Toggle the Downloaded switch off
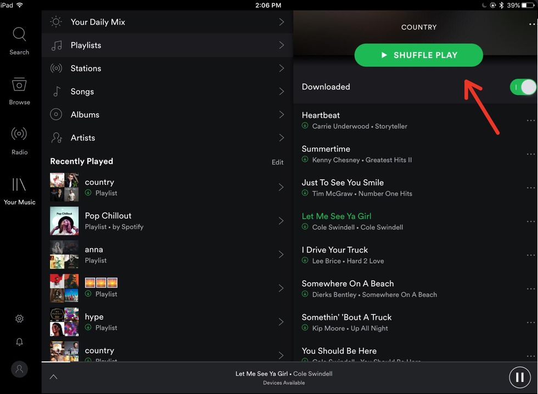Screen dimensions: 538x394 522,87
